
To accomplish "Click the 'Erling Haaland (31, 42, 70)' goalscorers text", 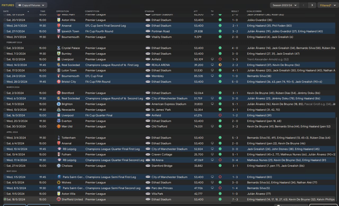I will click(264, 110).
